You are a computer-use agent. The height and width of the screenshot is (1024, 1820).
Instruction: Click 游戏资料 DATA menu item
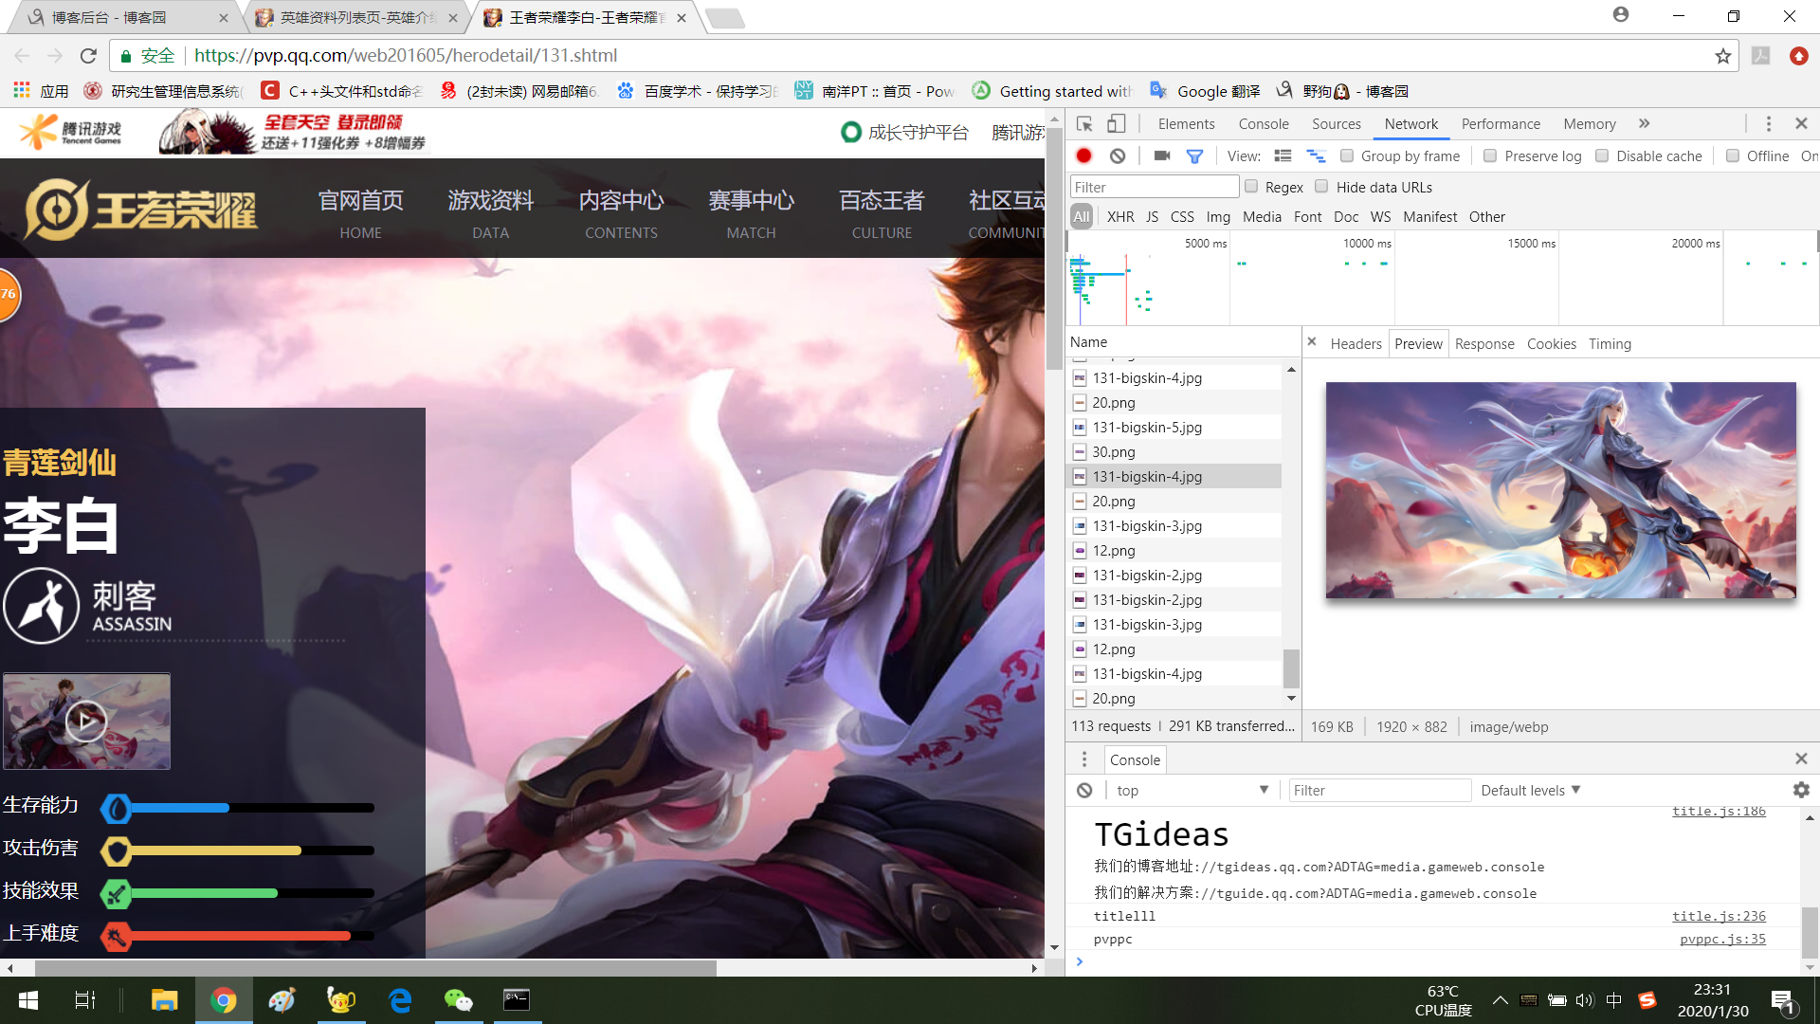(x=490, y=212)
